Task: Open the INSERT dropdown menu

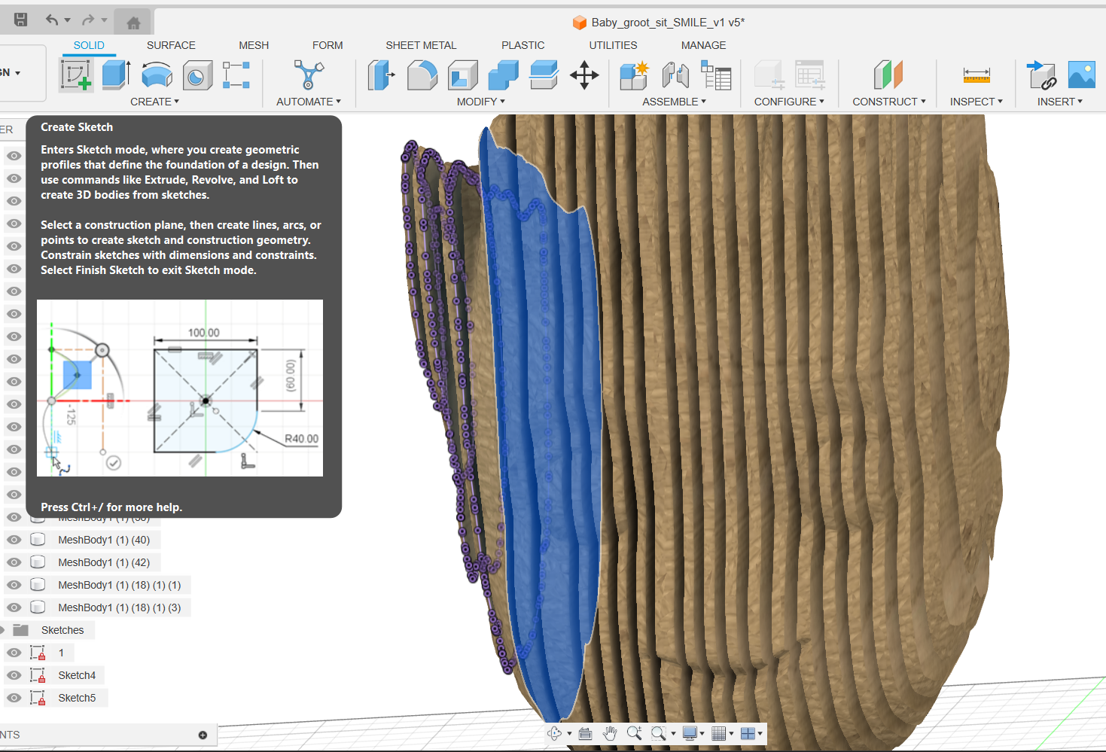Action: click(1060, 102)
